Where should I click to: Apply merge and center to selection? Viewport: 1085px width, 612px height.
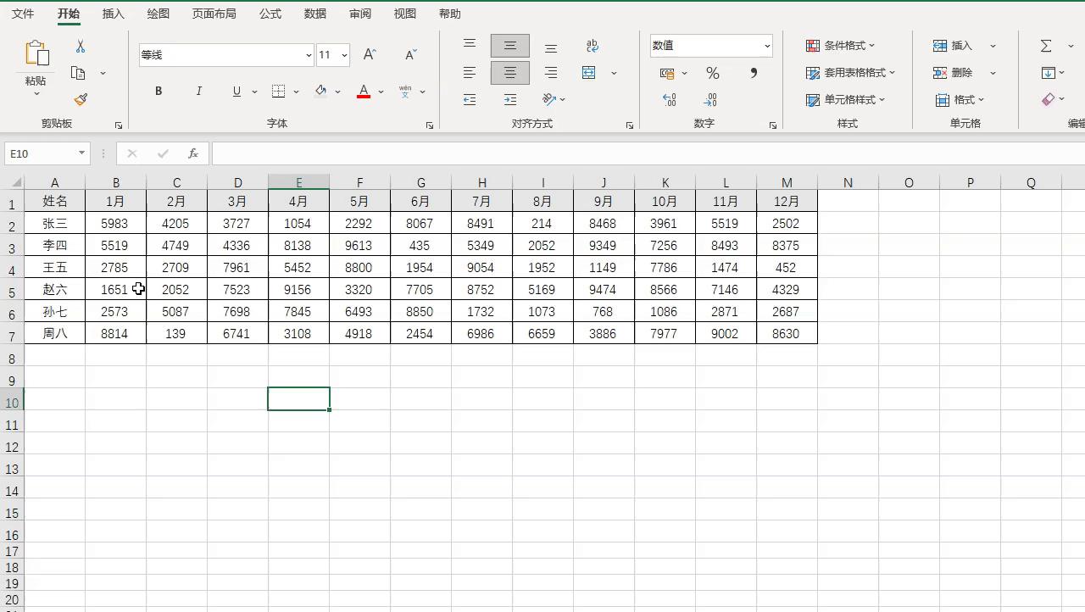(x=588, y=73)
